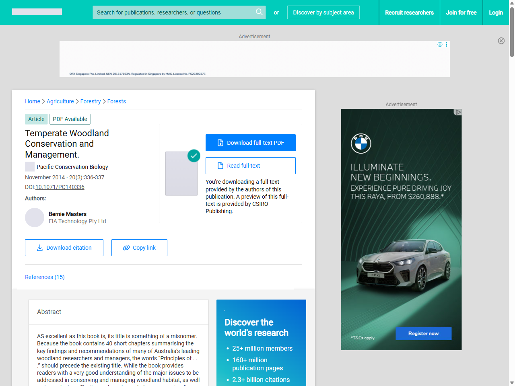
Task: Copy link to the article
Action: click(139, 248)
